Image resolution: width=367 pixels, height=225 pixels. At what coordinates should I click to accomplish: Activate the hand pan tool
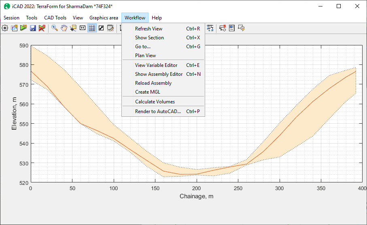(x=64, y=28)
